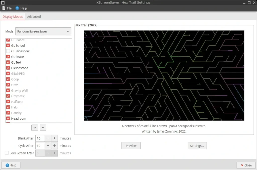Image resolution: width=257 pixels, height=170 pixels.
Task: Select GL Text in the list
Action: click(16, 62)
